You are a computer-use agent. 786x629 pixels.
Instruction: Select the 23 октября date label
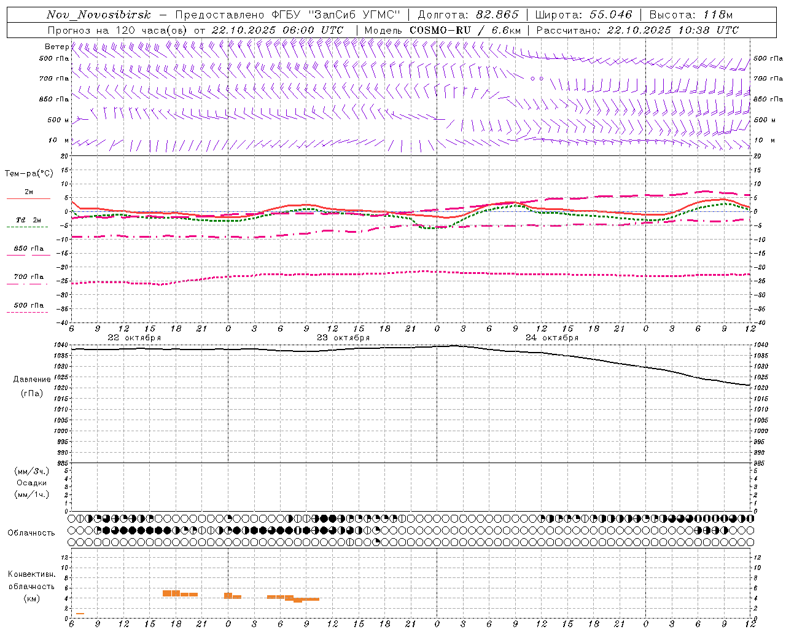point(343,338)
